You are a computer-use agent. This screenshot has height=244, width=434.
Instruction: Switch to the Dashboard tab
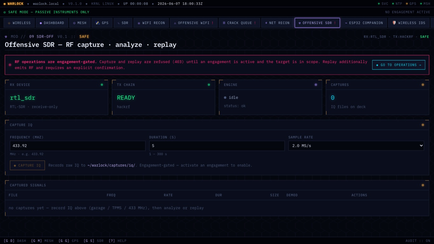pos(52,23)
